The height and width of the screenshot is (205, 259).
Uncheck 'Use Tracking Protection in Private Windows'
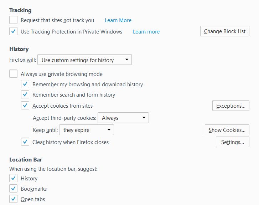[13, 31]
